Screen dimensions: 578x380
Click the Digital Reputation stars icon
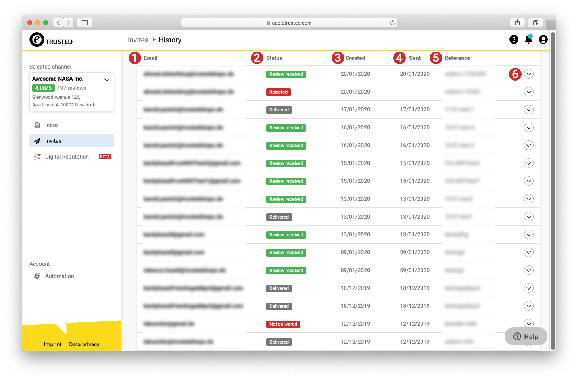37,157
